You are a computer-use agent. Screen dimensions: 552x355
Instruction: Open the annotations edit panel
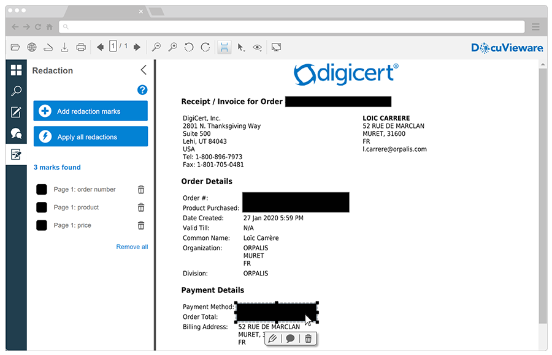16,112
